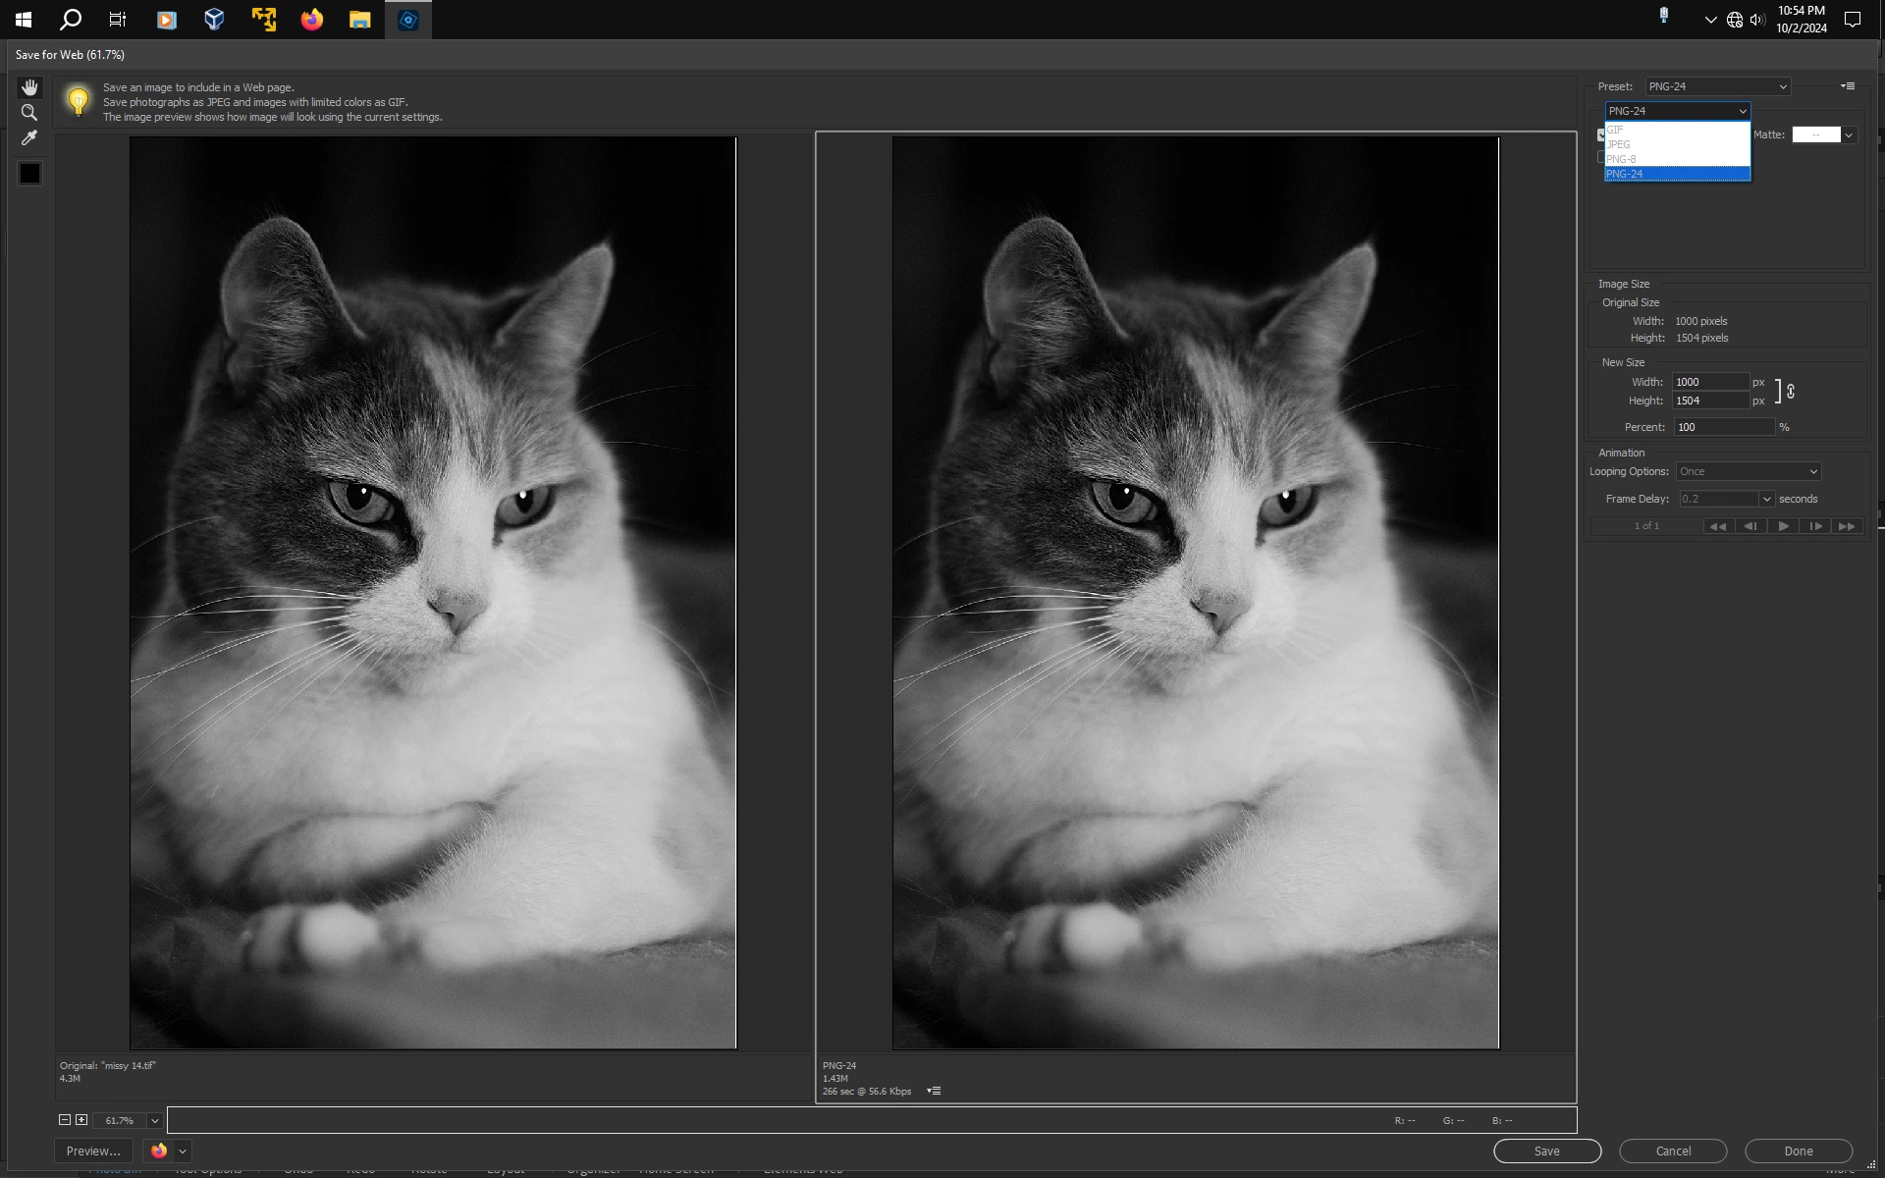Open the optimize panel flyout menu
Viewport: 1885px width, 1178px height.
[x=1847, y=86]
